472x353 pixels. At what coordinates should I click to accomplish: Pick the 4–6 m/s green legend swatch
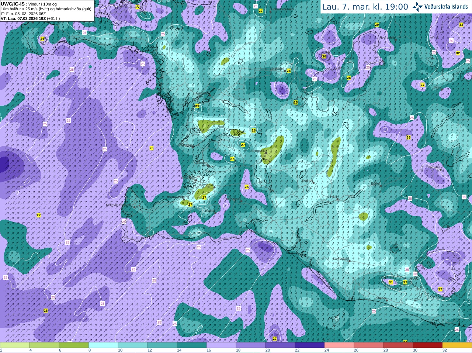pos(44,345)
